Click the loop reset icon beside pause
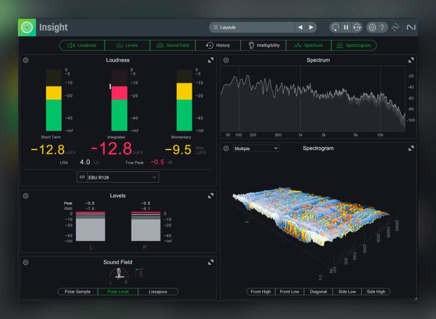Viewport: 436px width, 319px height. click(x=357, y=27)
